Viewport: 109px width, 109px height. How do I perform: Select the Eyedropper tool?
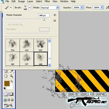click(12, 71)
